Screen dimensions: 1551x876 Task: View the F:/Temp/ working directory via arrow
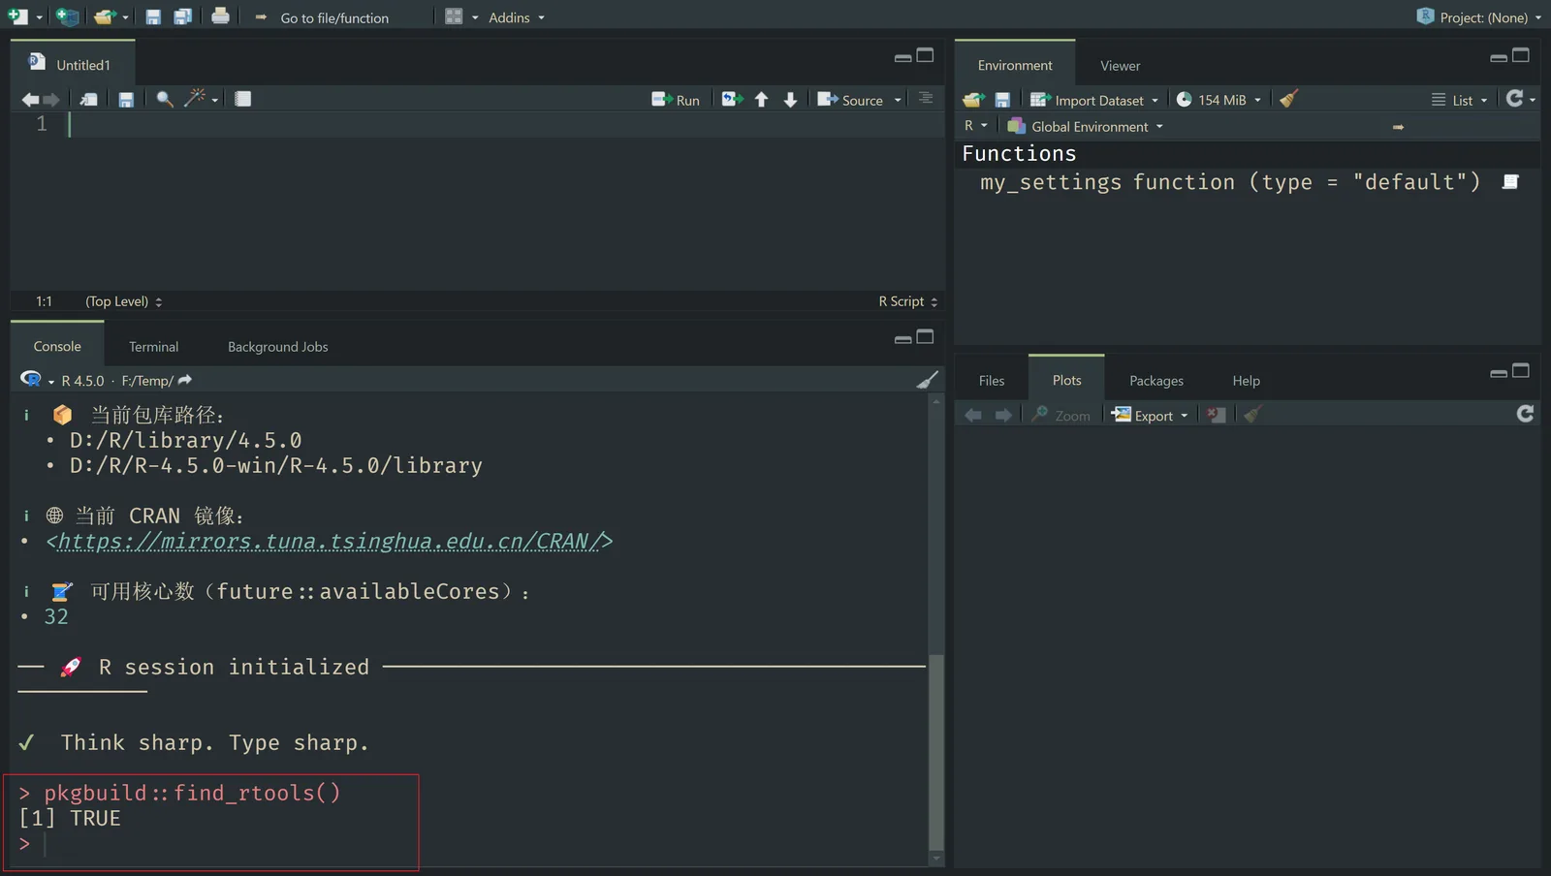tap(185, 380)
